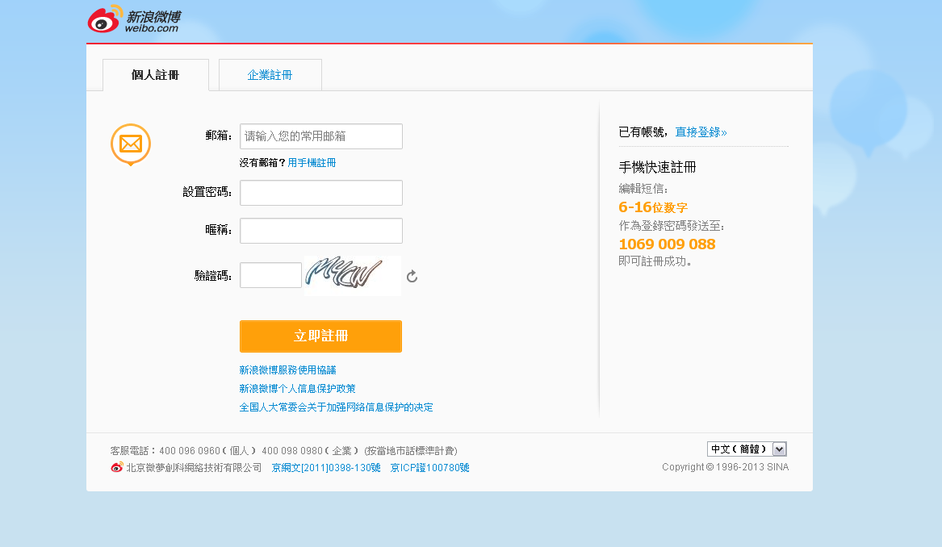942x547 pixels.
Task: Click the 客服電話 400 096 0960 text
Action: pyautogui.click(x=183, y=451)
